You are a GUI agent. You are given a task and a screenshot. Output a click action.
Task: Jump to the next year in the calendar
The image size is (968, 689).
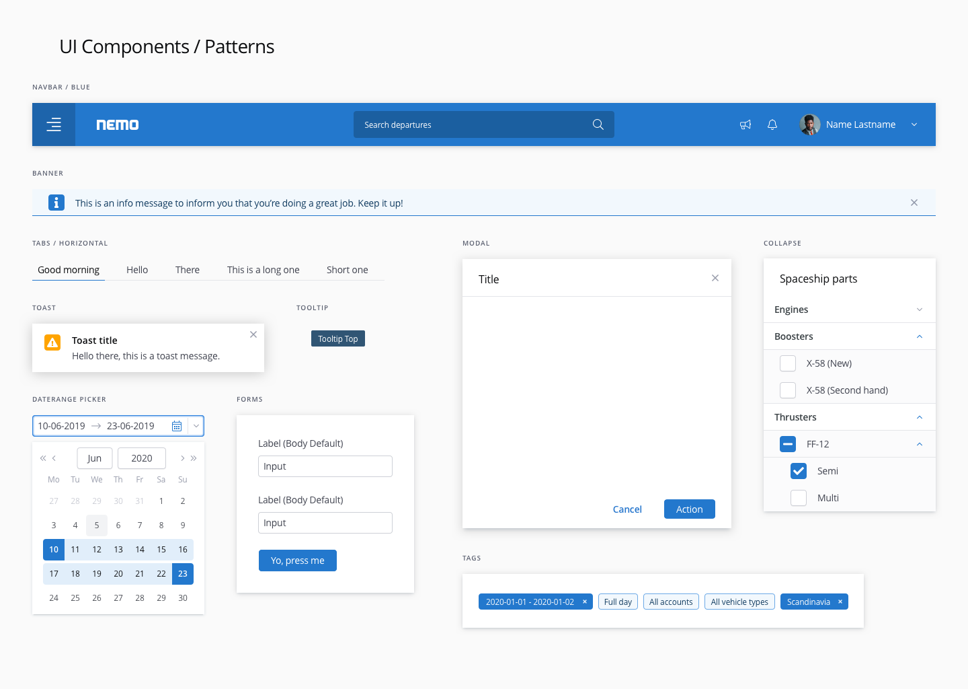(194, 458)
